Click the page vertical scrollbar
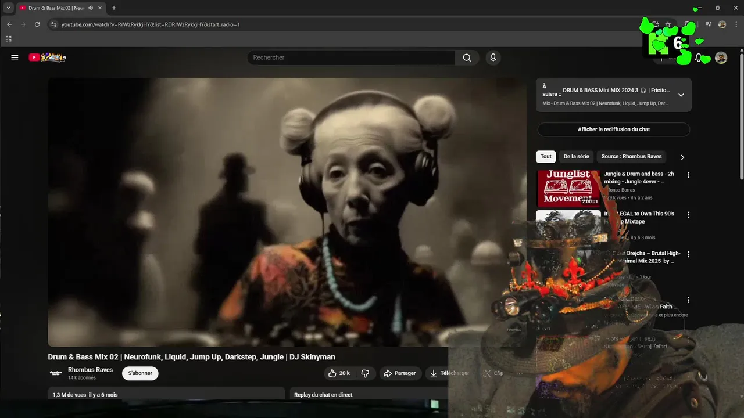The width and height of the screenshot is (744, 418). tap(741, 116)
